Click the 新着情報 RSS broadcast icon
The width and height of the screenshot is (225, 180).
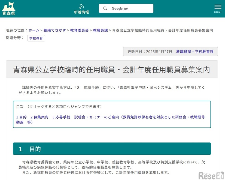click(81, 6)
